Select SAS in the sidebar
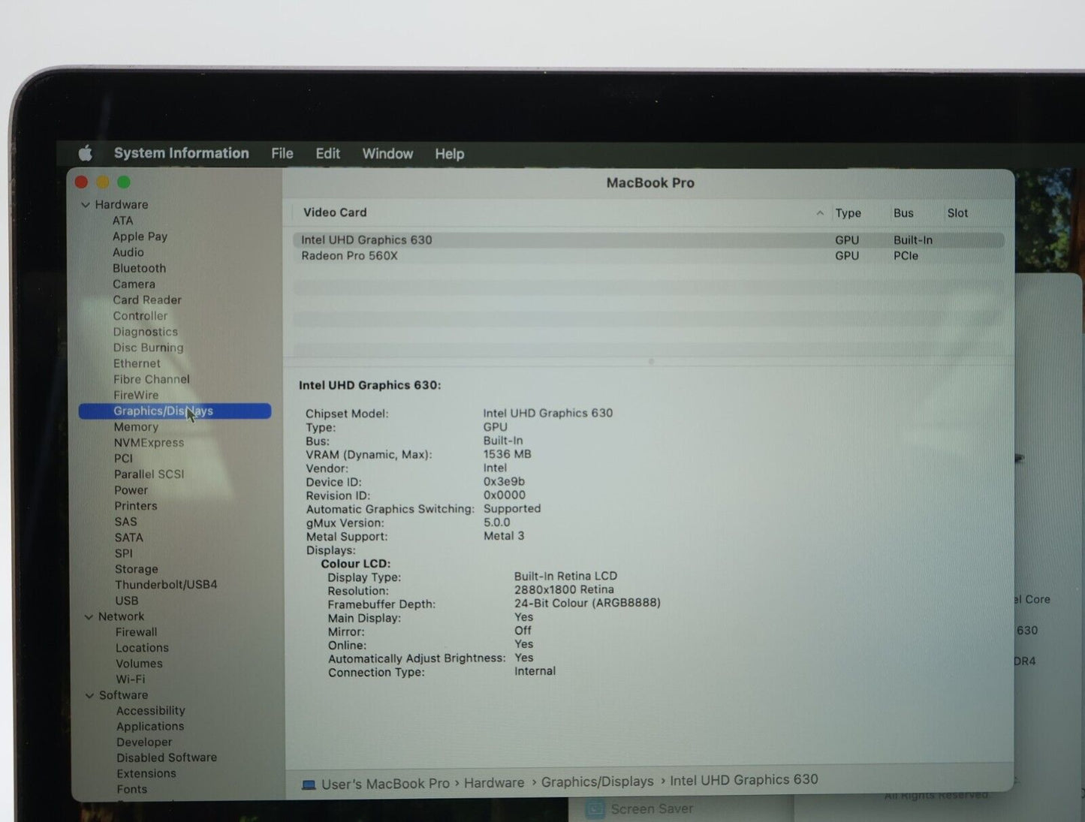Viewport: 1085px width, 822px height. click(x=125, y=522)
